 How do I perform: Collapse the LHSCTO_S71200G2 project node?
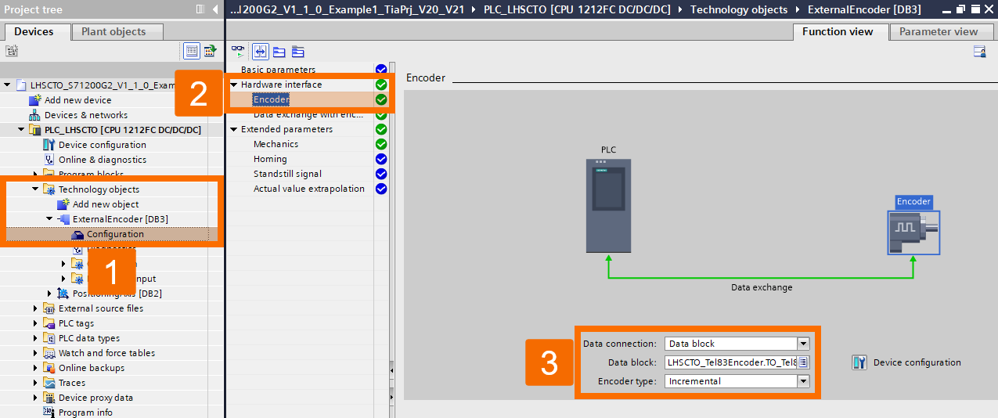coord(8,85)
